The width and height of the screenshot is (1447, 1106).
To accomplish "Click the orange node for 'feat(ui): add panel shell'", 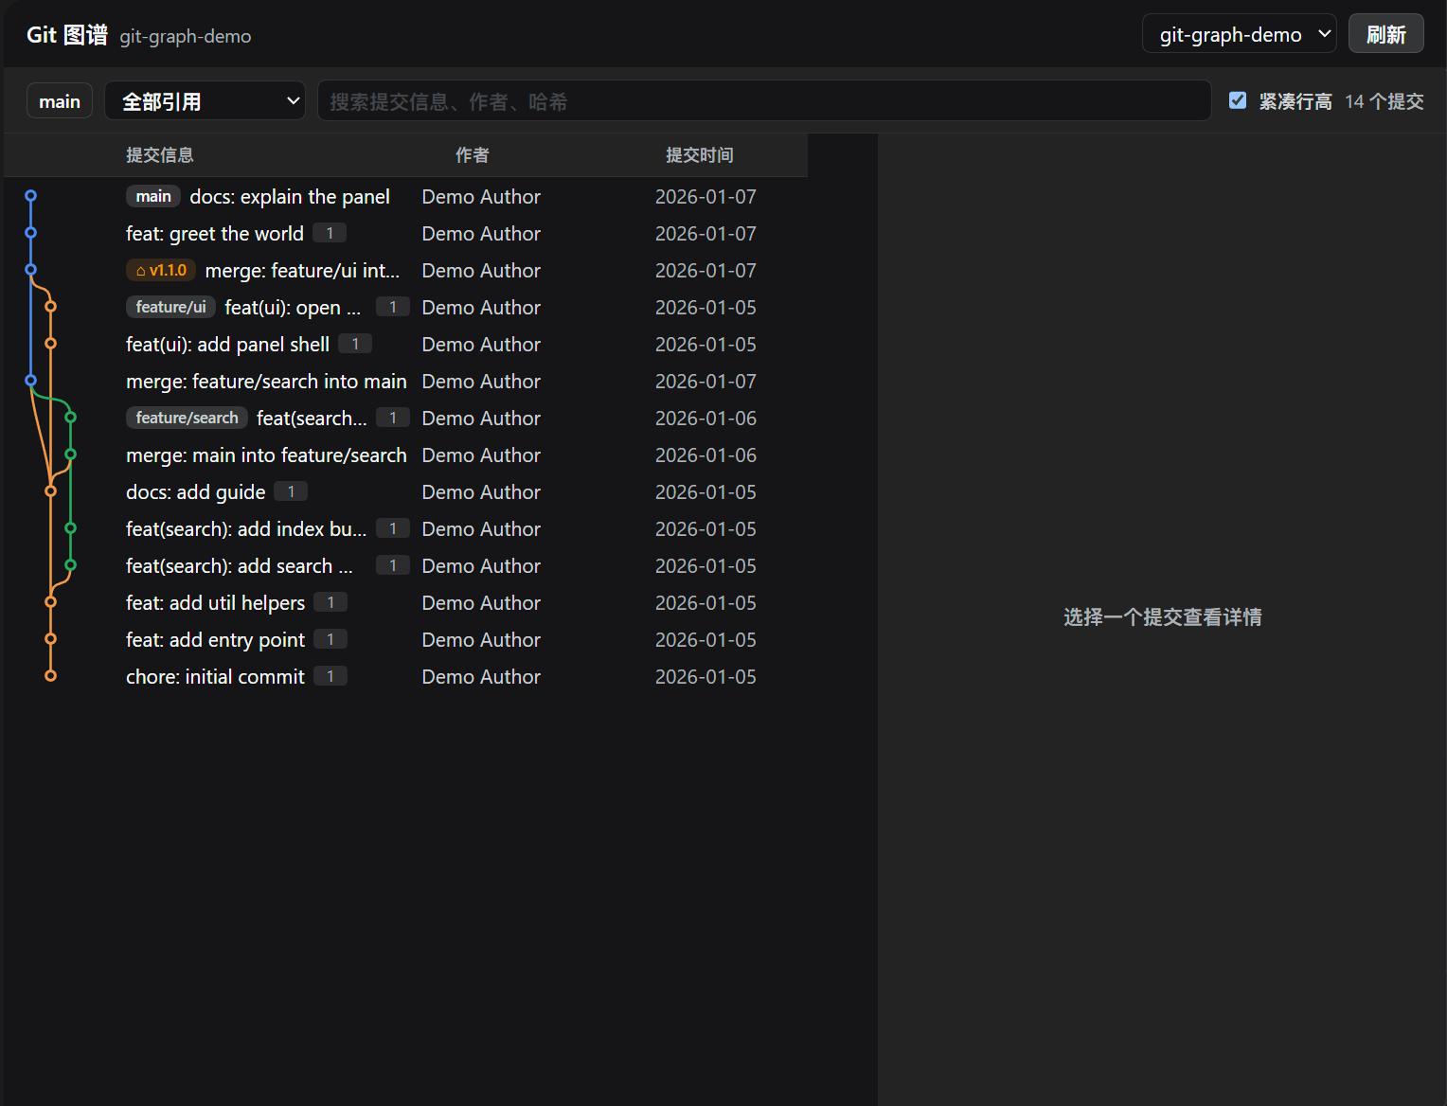I will (x=51, y=344).
